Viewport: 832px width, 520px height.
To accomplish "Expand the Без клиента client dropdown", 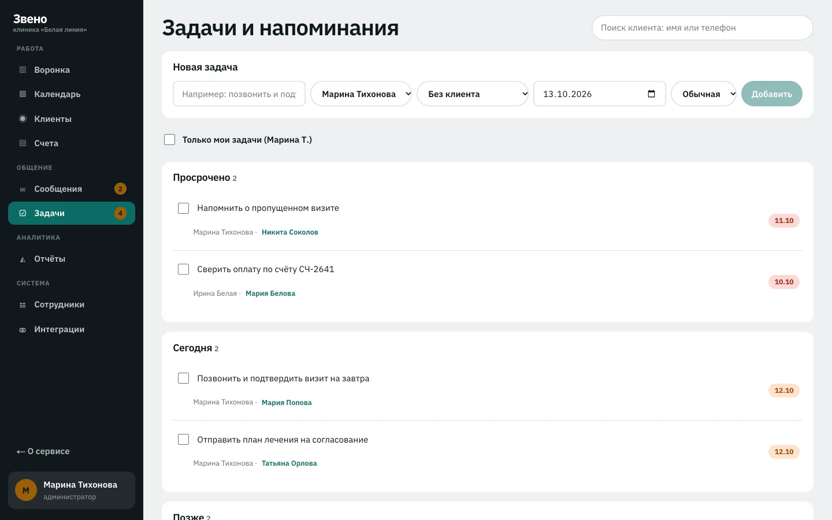I will (x=473, y=94).
